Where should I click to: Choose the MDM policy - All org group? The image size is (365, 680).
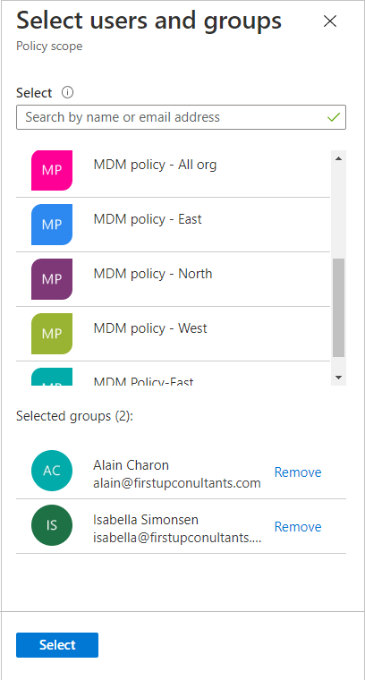[173, 170]
